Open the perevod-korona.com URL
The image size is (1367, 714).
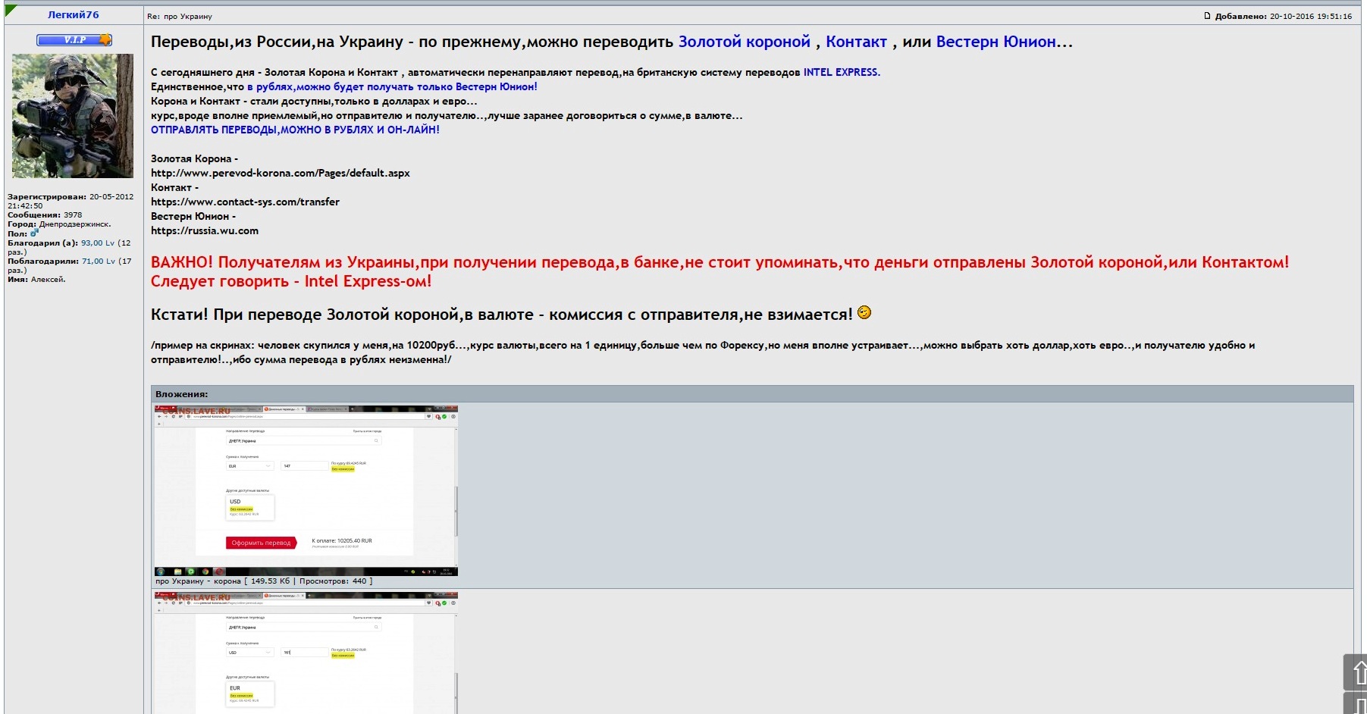tap(280, 173)
